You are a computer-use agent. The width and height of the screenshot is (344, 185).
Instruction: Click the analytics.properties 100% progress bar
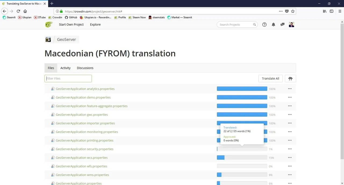click(242, 89)
